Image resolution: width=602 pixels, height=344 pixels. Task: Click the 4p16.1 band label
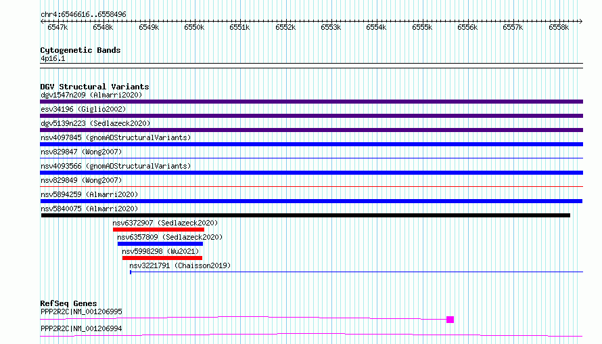(53, 58)
